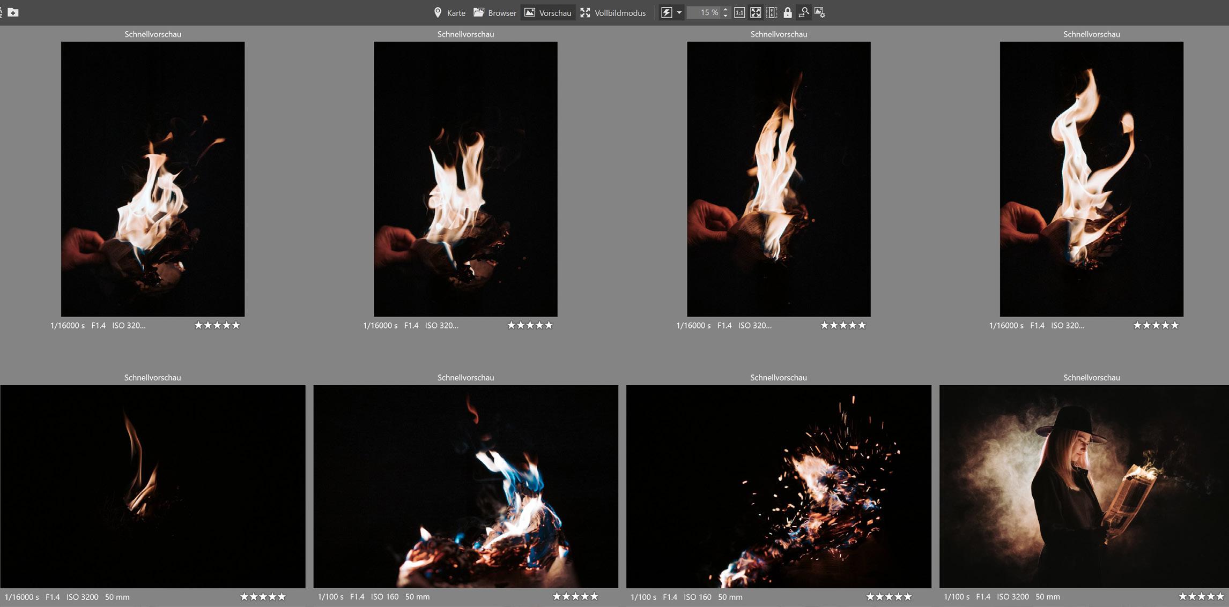1229x607 pixels.
Task: Expand the quick preview mode dropdown arrow
Action: [x=679, y=12]
